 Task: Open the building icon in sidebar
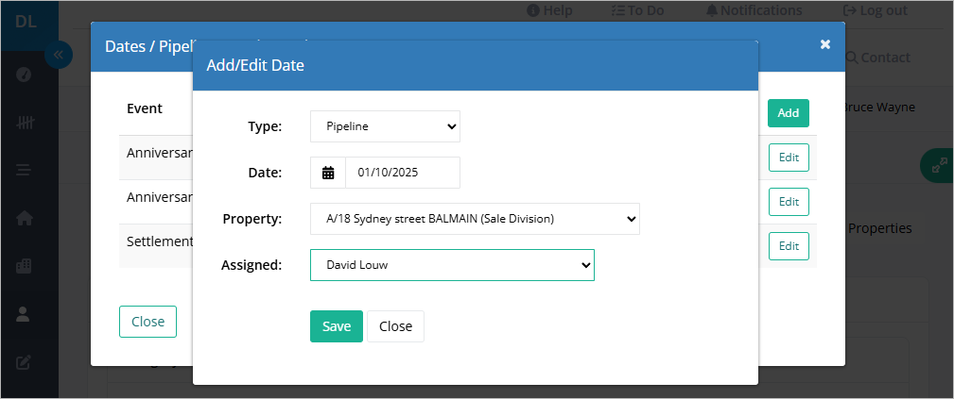(x=24, y=266)
